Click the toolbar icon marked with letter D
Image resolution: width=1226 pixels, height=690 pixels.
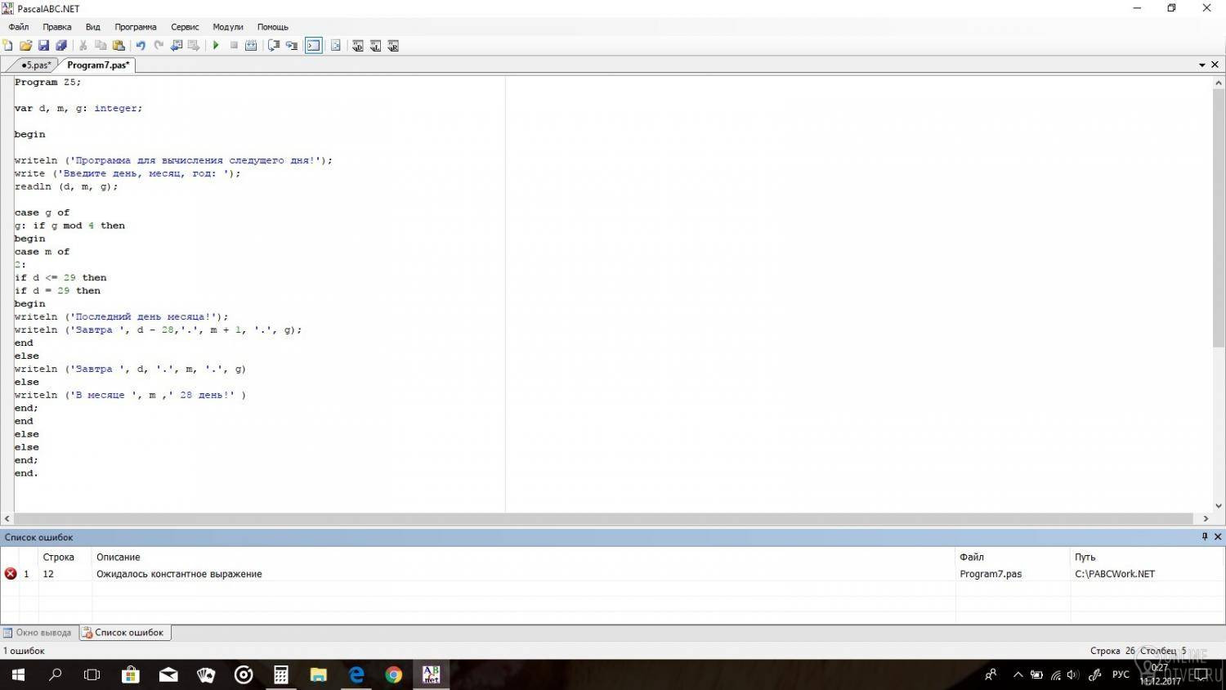[x=358, y=46]
